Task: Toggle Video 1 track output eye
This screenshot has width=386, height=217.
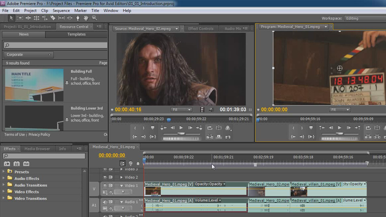Action: [x=105, y=185]
